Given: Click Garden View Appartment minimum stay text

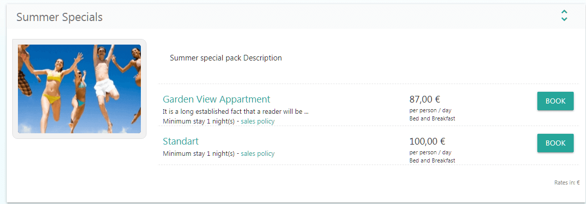Looking at the screenshot, I should click(199, 121).
